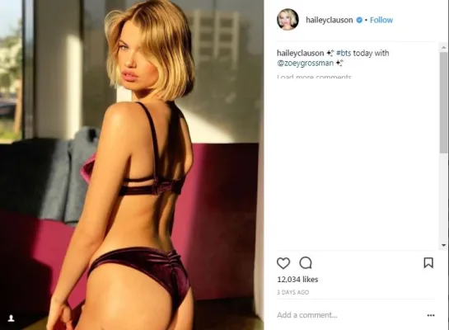Viewport: 449px width, 330px height.
Task: Show tagged people icon on the photo
Action: click(x=11, y=318)
